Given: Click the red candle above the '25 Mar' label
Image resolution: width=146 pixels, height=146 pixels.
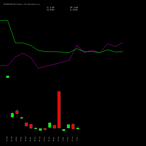Looking at the screenshot, I should (17, 112).
